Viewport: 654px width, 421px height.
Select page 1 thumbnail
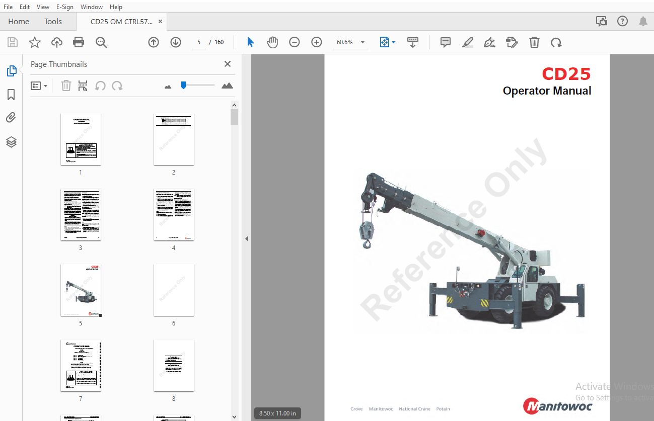coord(81,139)
